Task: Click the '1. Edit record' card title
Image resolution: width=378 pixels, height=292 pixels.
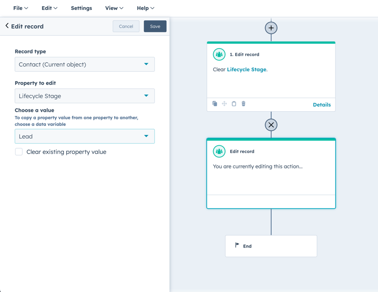Action: coord(244,54)
